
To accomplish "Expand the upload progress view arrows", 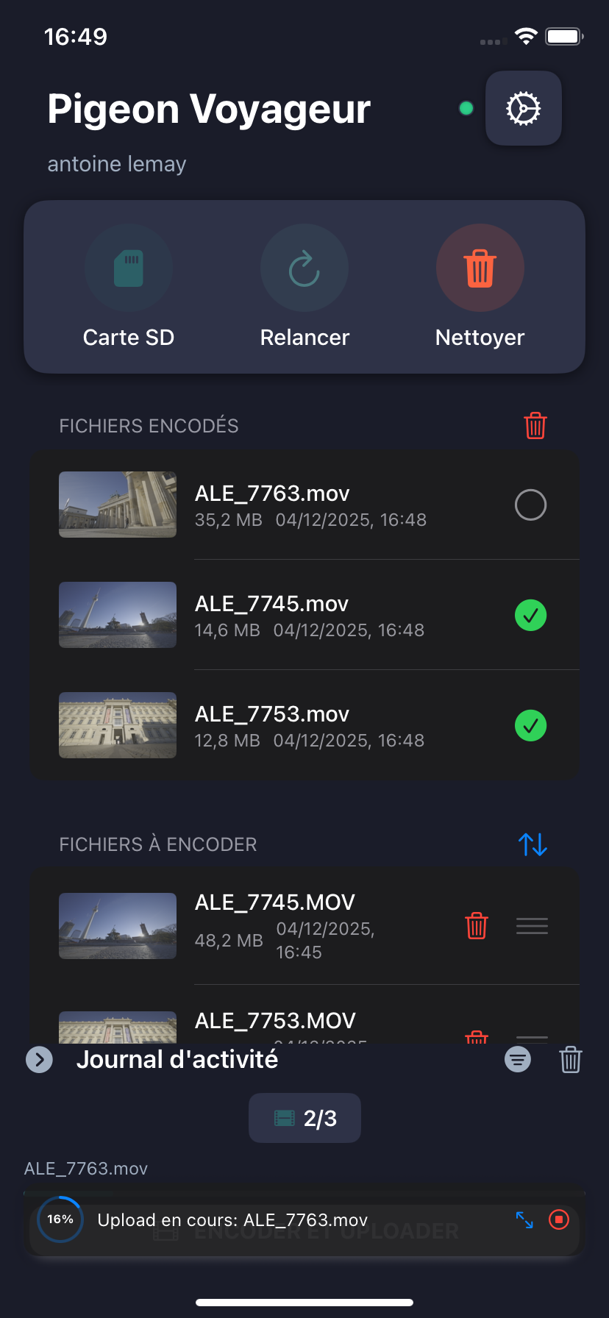I will coord(524,1220).
